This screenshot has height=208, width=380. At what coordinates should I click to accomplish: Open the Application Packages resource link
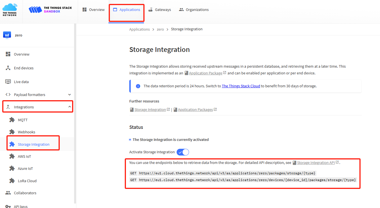point(195,110)
